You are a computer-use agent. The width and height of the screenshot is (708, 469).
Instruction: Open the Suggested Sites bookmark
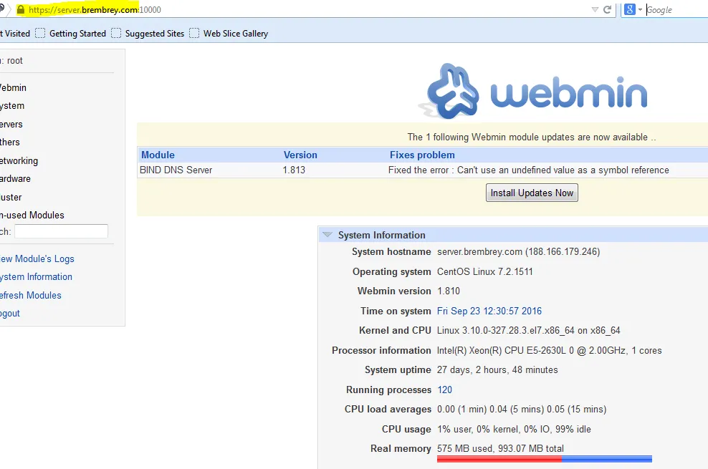point(148,34)
